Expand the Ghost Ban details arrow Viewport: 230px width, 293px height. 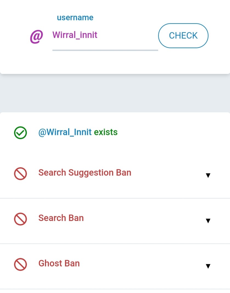click(x=208, y=266)
